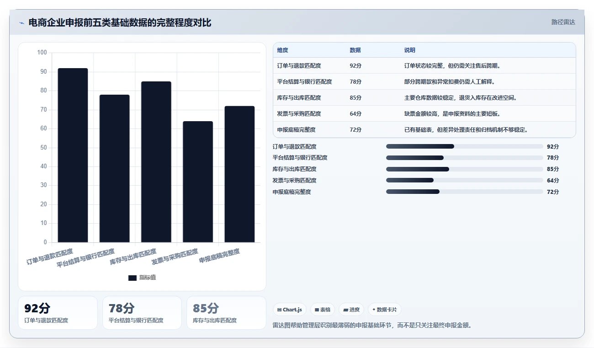The width and height of the screenshot is (594, 348).
Task: Click the note 部分跨期款和异常扣费仍需人工解释。
Action: click(450, 82)
